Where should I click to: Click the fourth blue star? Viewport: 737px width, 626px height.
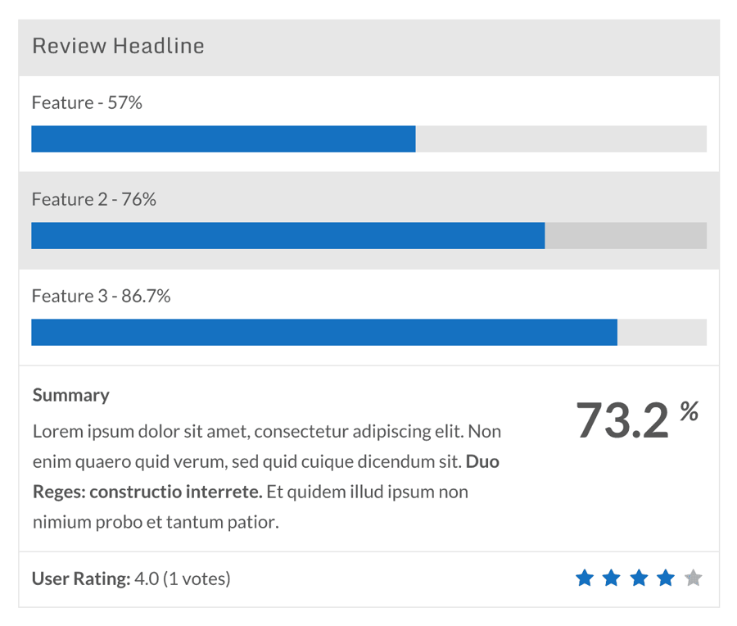pos(666,578)
